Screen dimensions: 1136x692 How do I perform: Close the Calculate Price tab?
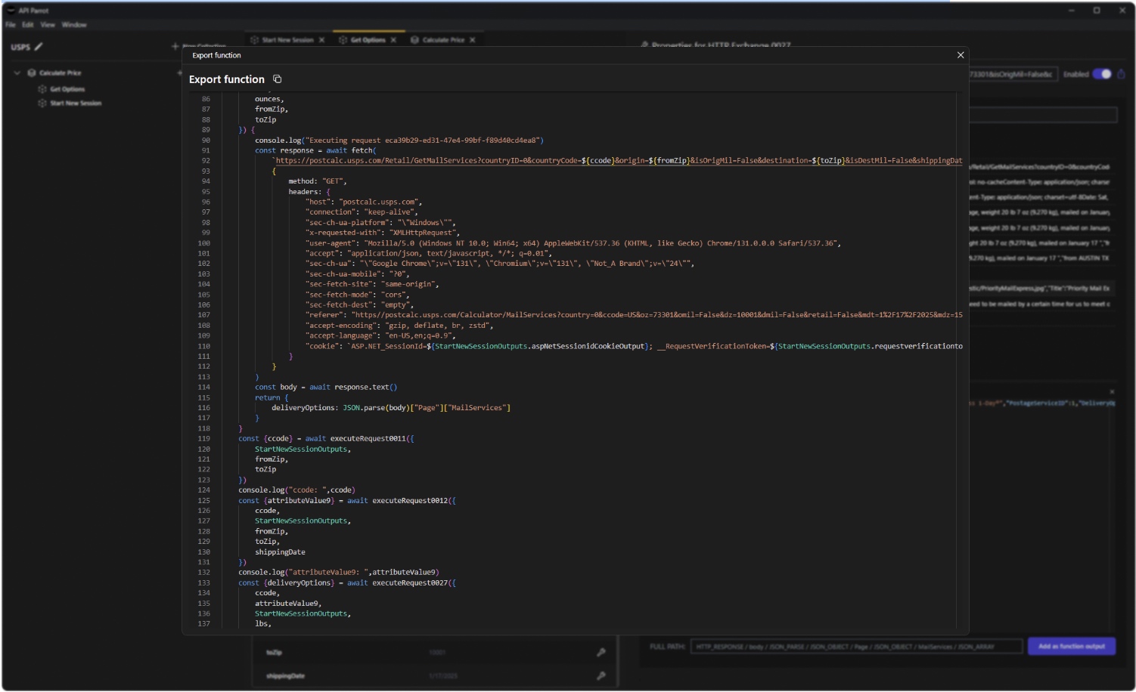(473, 40)
